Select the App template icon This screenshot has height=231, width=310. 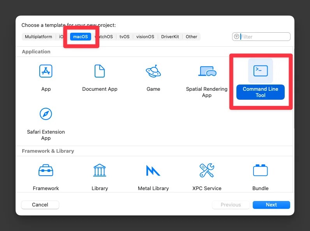46,71
